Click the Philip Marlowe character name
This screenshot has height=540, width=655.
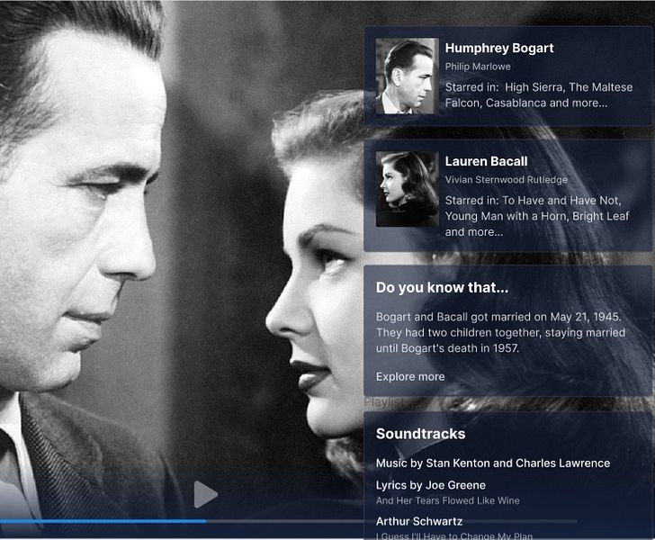click(478, 67)
